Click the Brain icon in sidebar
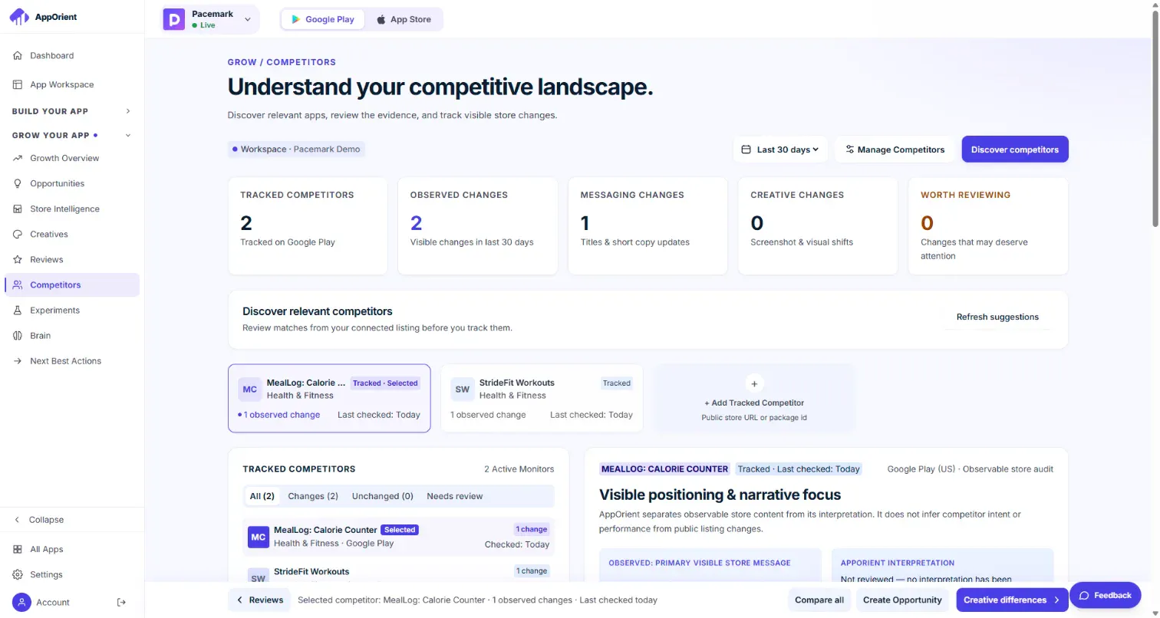The height and width of the screenshot is (618, 1160). click(x=18, y=335)
